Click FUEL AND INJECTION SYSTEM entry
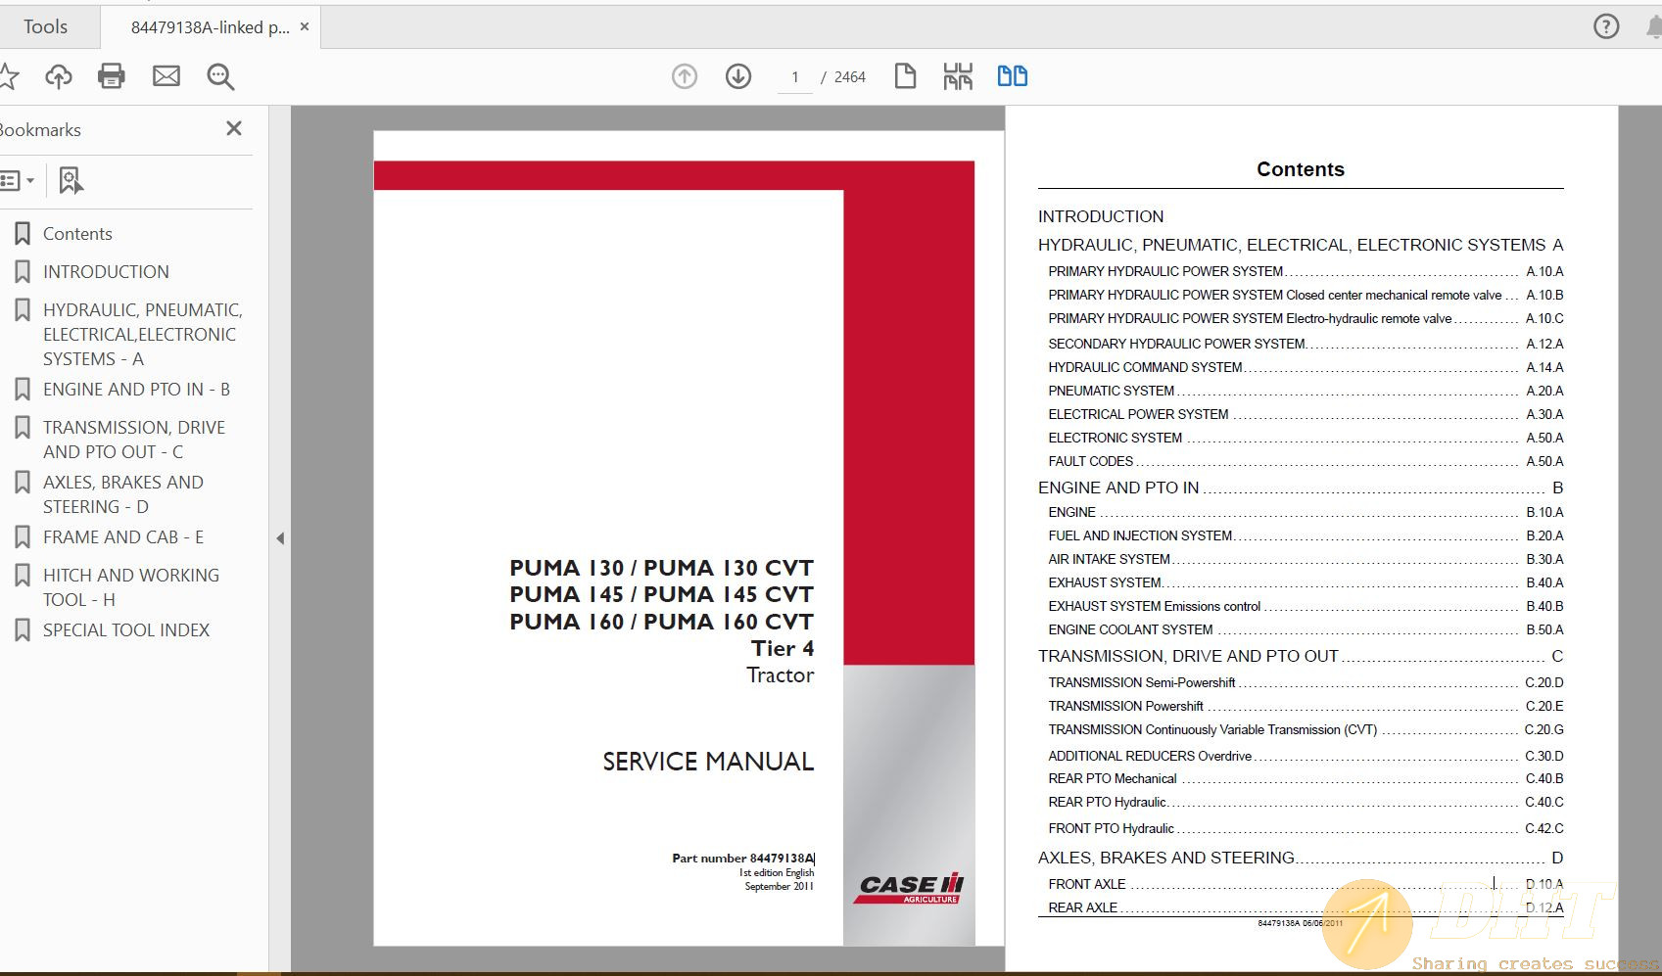 pyautogui.click(x=1306, y=535)
